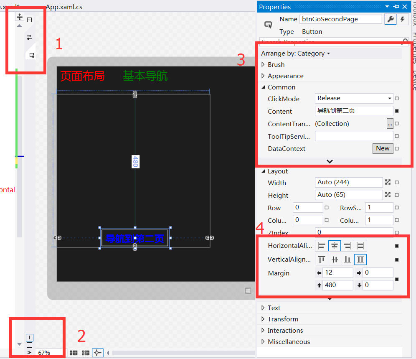Click New button for DataContext
Screen dimensions: 416x359
383,148
